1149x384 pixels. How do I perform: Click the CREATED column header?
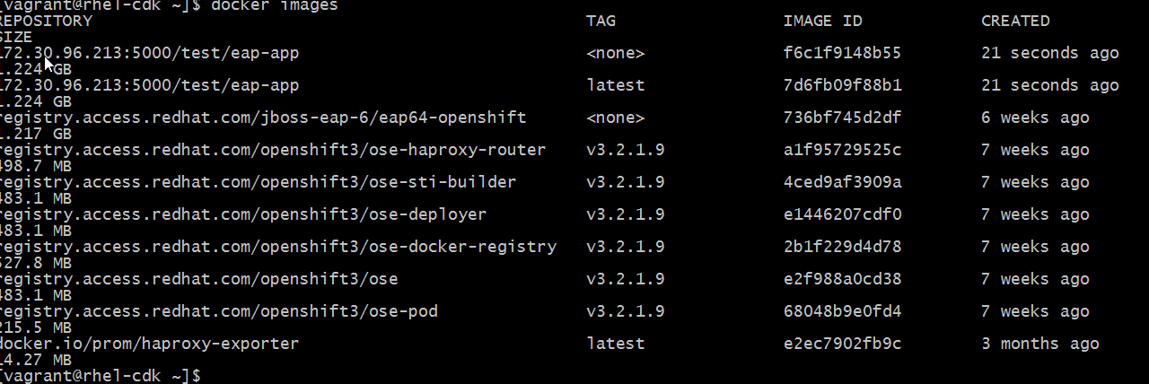coord(1015,21)
